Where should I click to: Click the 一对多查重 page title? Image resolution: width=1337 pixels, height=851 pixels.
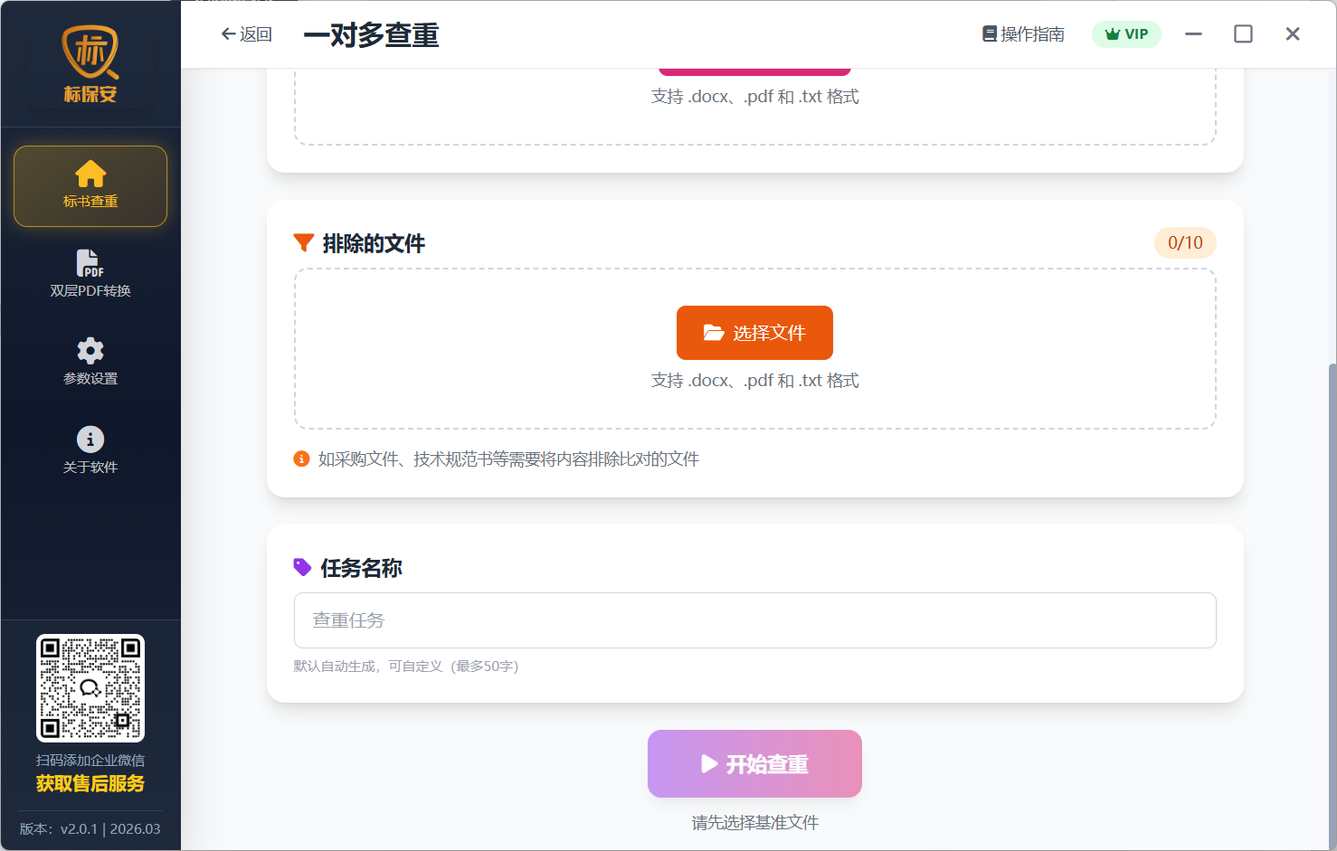(x=371, y=35)
